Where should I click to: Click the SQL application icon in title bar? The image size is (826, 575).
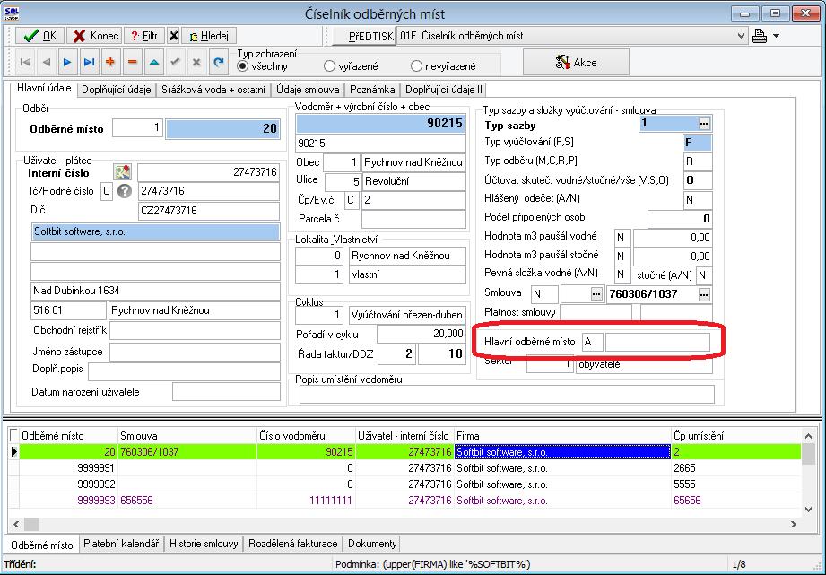[11, 13]
